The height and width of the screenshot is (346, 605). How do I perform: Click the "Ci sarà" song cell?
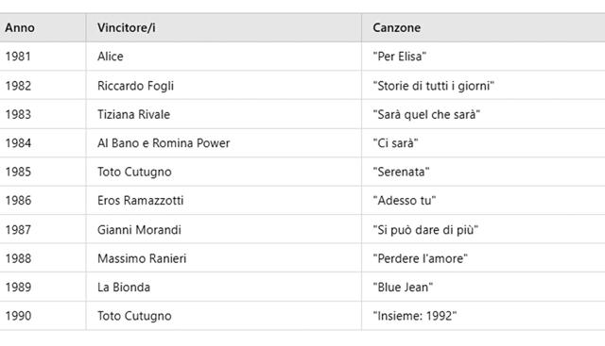483,142
